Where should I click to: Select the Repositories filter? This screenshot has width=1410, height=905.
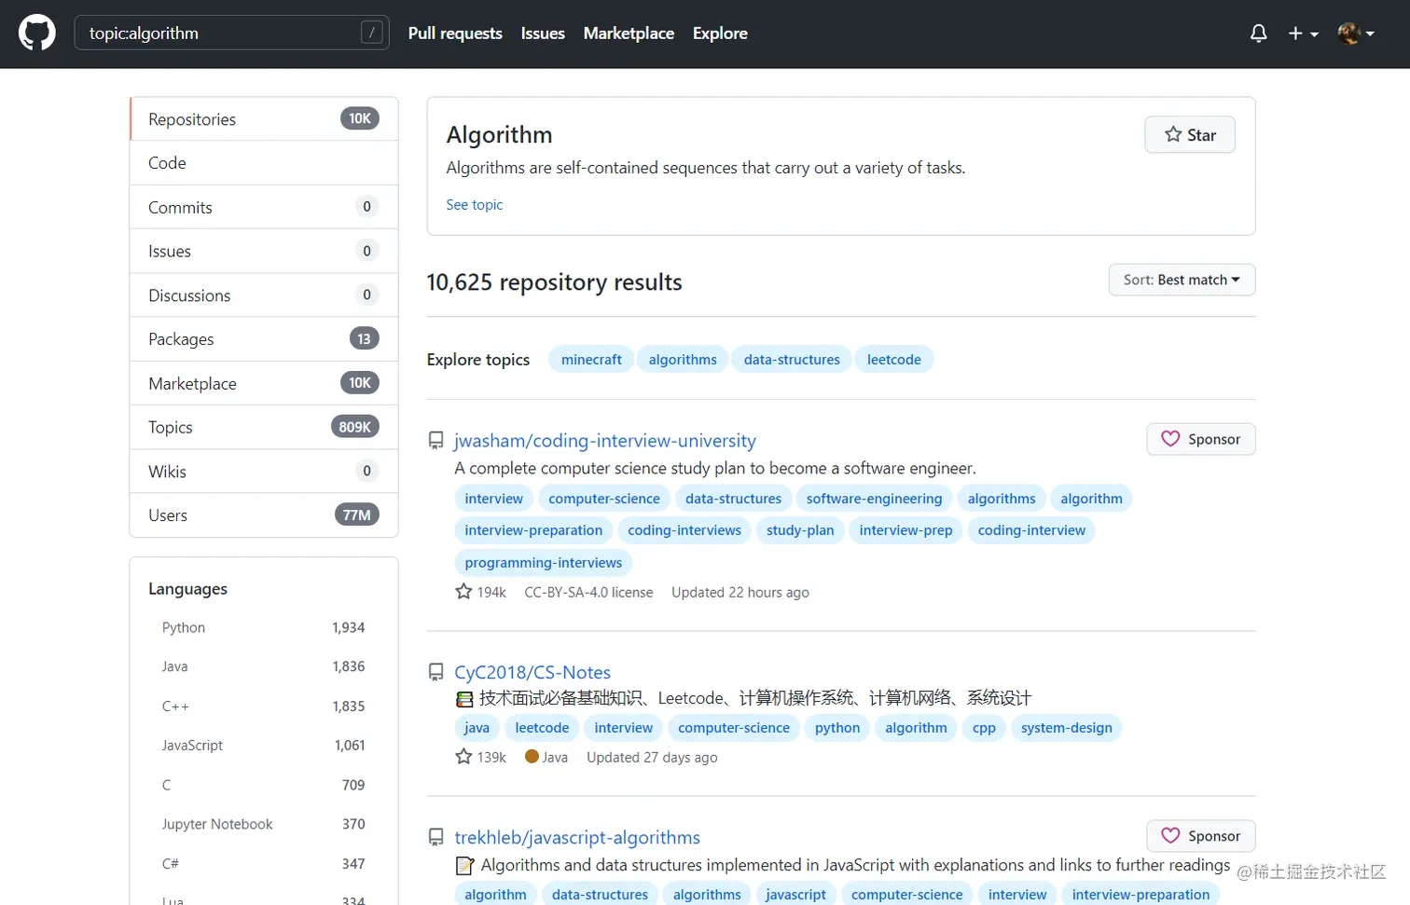click(264, 119)
